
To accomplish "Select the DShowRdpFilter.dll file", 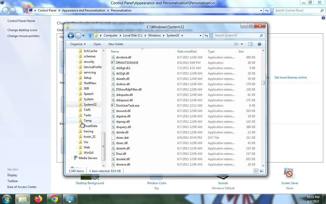I will click(129, 90).
